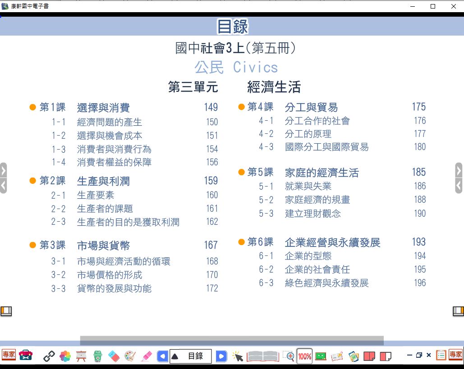The width and height of the screenshot is (464, 369).
Task: Switch to two-page spread view
Action: 369,356
